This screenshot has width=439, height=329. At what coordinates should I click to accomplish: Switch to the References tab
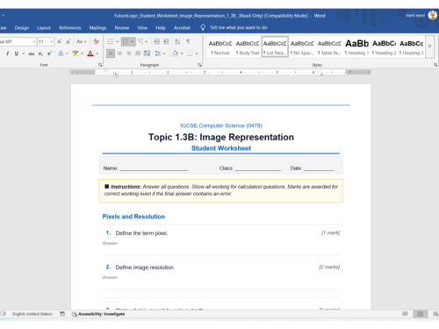pos(69,28)
